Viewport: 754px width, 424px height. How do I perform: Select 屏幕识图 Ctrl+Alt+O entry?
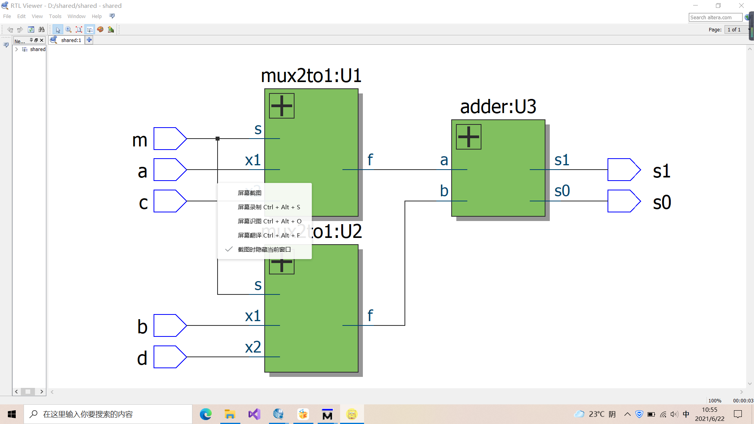pos(269,221)
